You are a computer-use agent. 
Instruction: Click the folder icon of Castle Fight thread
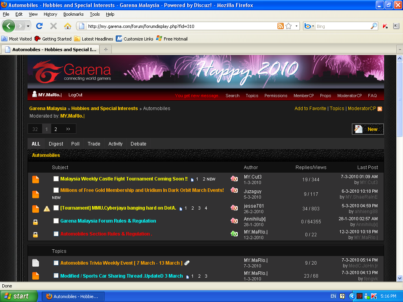(x=35, y=179)
